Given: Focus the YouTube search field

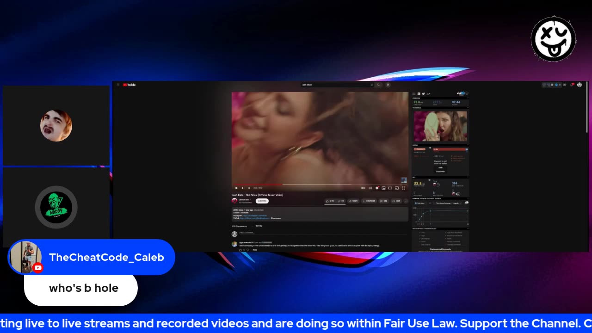Looking at the screenshot, I should pyautogui.click(x=335, y=85).
